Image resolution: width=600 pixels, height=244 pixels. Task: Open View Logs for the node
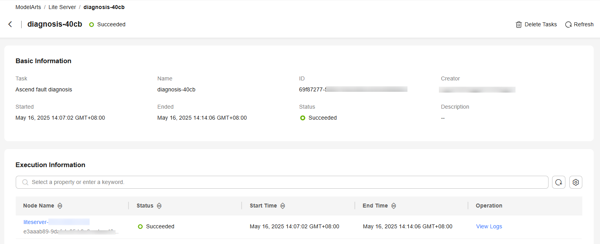[x=489, y=226]
